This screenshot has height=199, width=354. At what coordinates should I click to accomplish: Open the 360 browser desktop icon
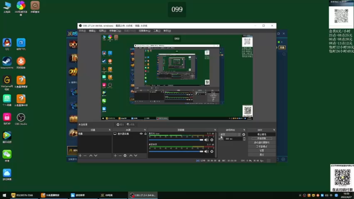(x=21, y=8)
